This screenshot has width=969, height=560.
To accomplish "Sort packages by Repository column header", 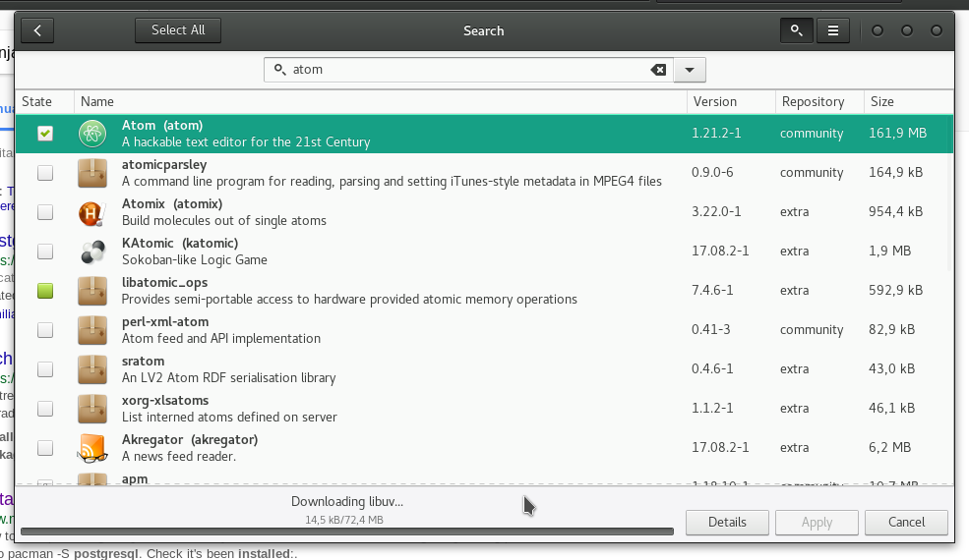I will [x=813, y=101].
